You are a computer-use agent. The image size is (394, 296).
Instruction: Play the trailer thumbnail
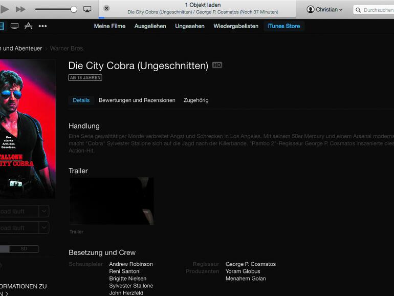tap(112, 201)
